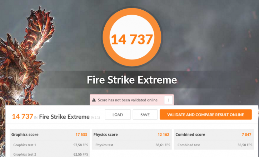Click the V1.1 version label
Image resolution: width=259 pixels, height=157 pixels.
coord(95,117)
